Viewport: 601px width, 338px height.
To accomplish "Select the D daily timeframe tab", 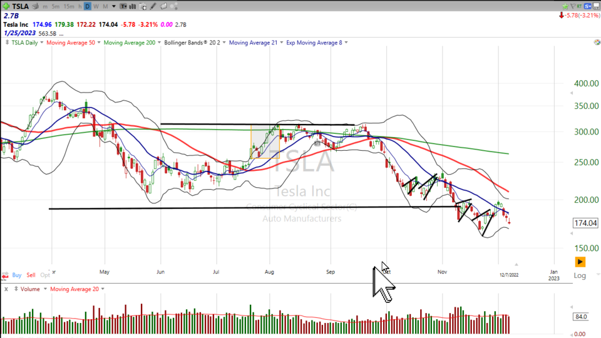I will pyautogui.click(x=88, y=6).
